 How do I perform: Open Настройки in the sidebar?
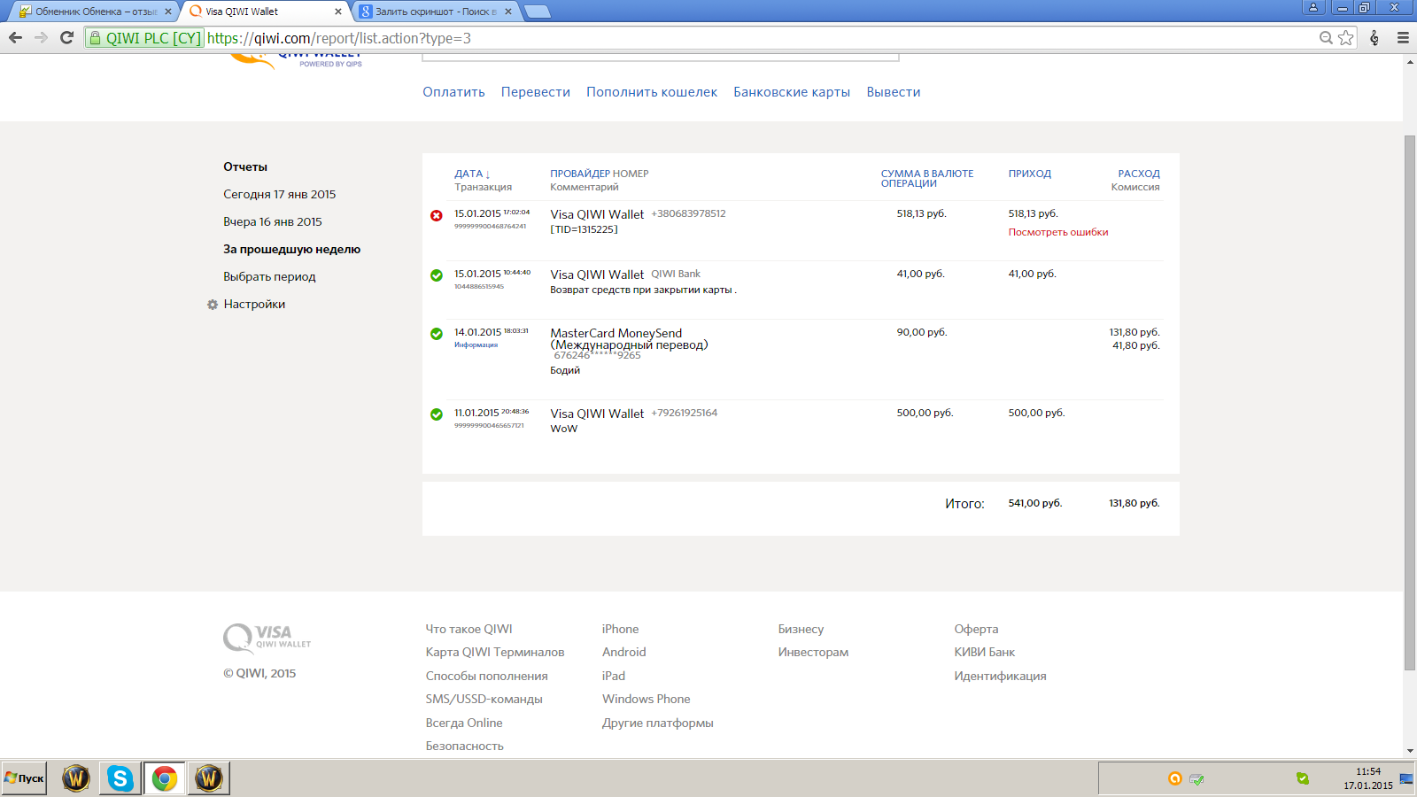coord(254,304)
